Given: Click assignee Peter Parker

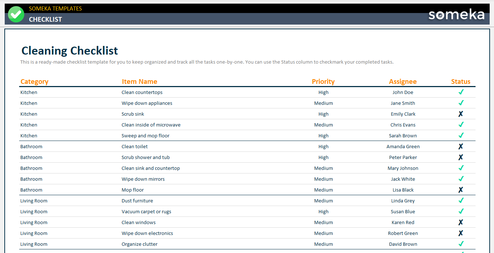Looking at the screenshot, I should (403, 158).
